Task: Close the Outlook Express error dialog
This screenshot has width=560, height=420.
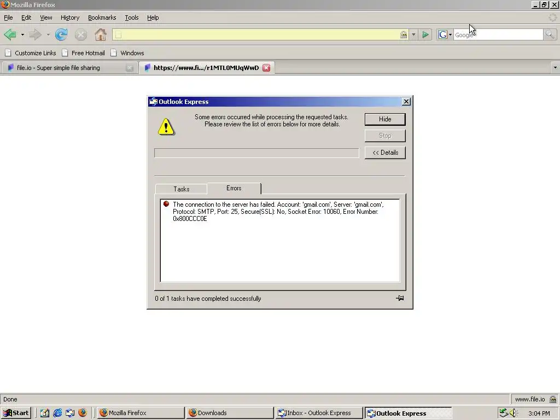Action: pos(406,102)
